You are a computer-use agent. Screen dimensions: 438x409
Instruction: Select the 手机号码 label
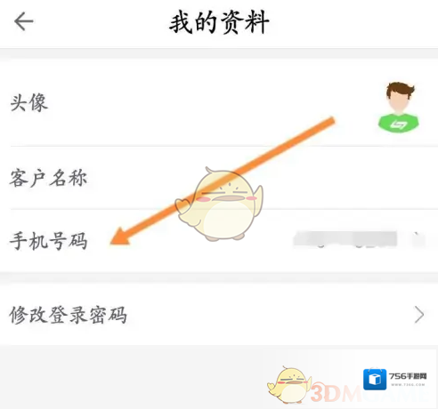49,240
